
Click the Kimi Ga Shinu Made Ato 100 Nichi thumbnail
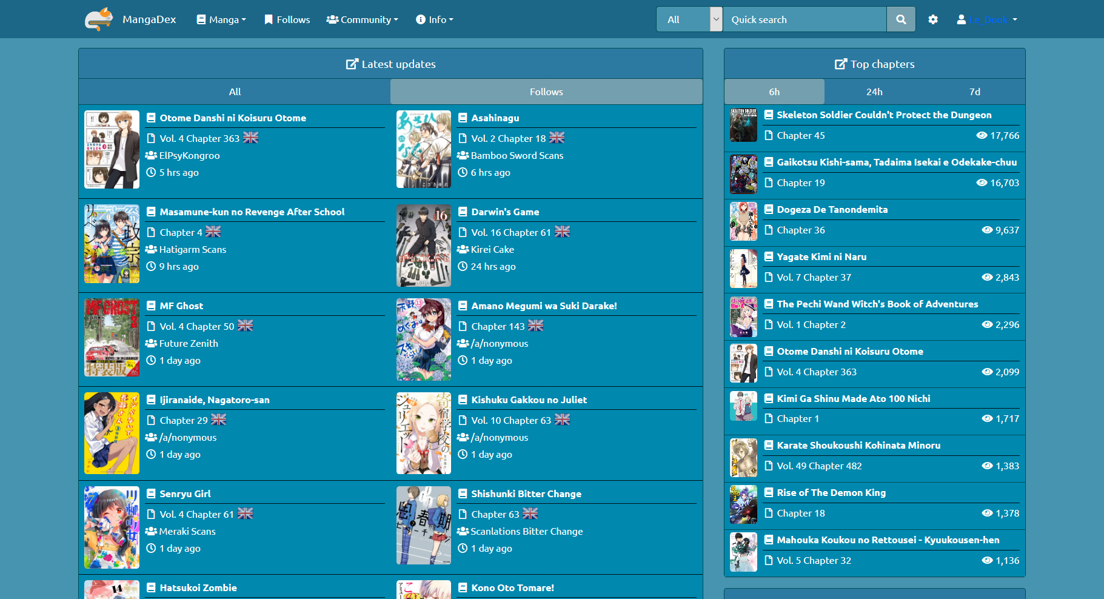[743, 406]
